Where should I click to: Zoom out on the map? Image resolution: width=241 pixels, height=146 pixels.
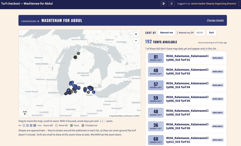coord(136,41)
